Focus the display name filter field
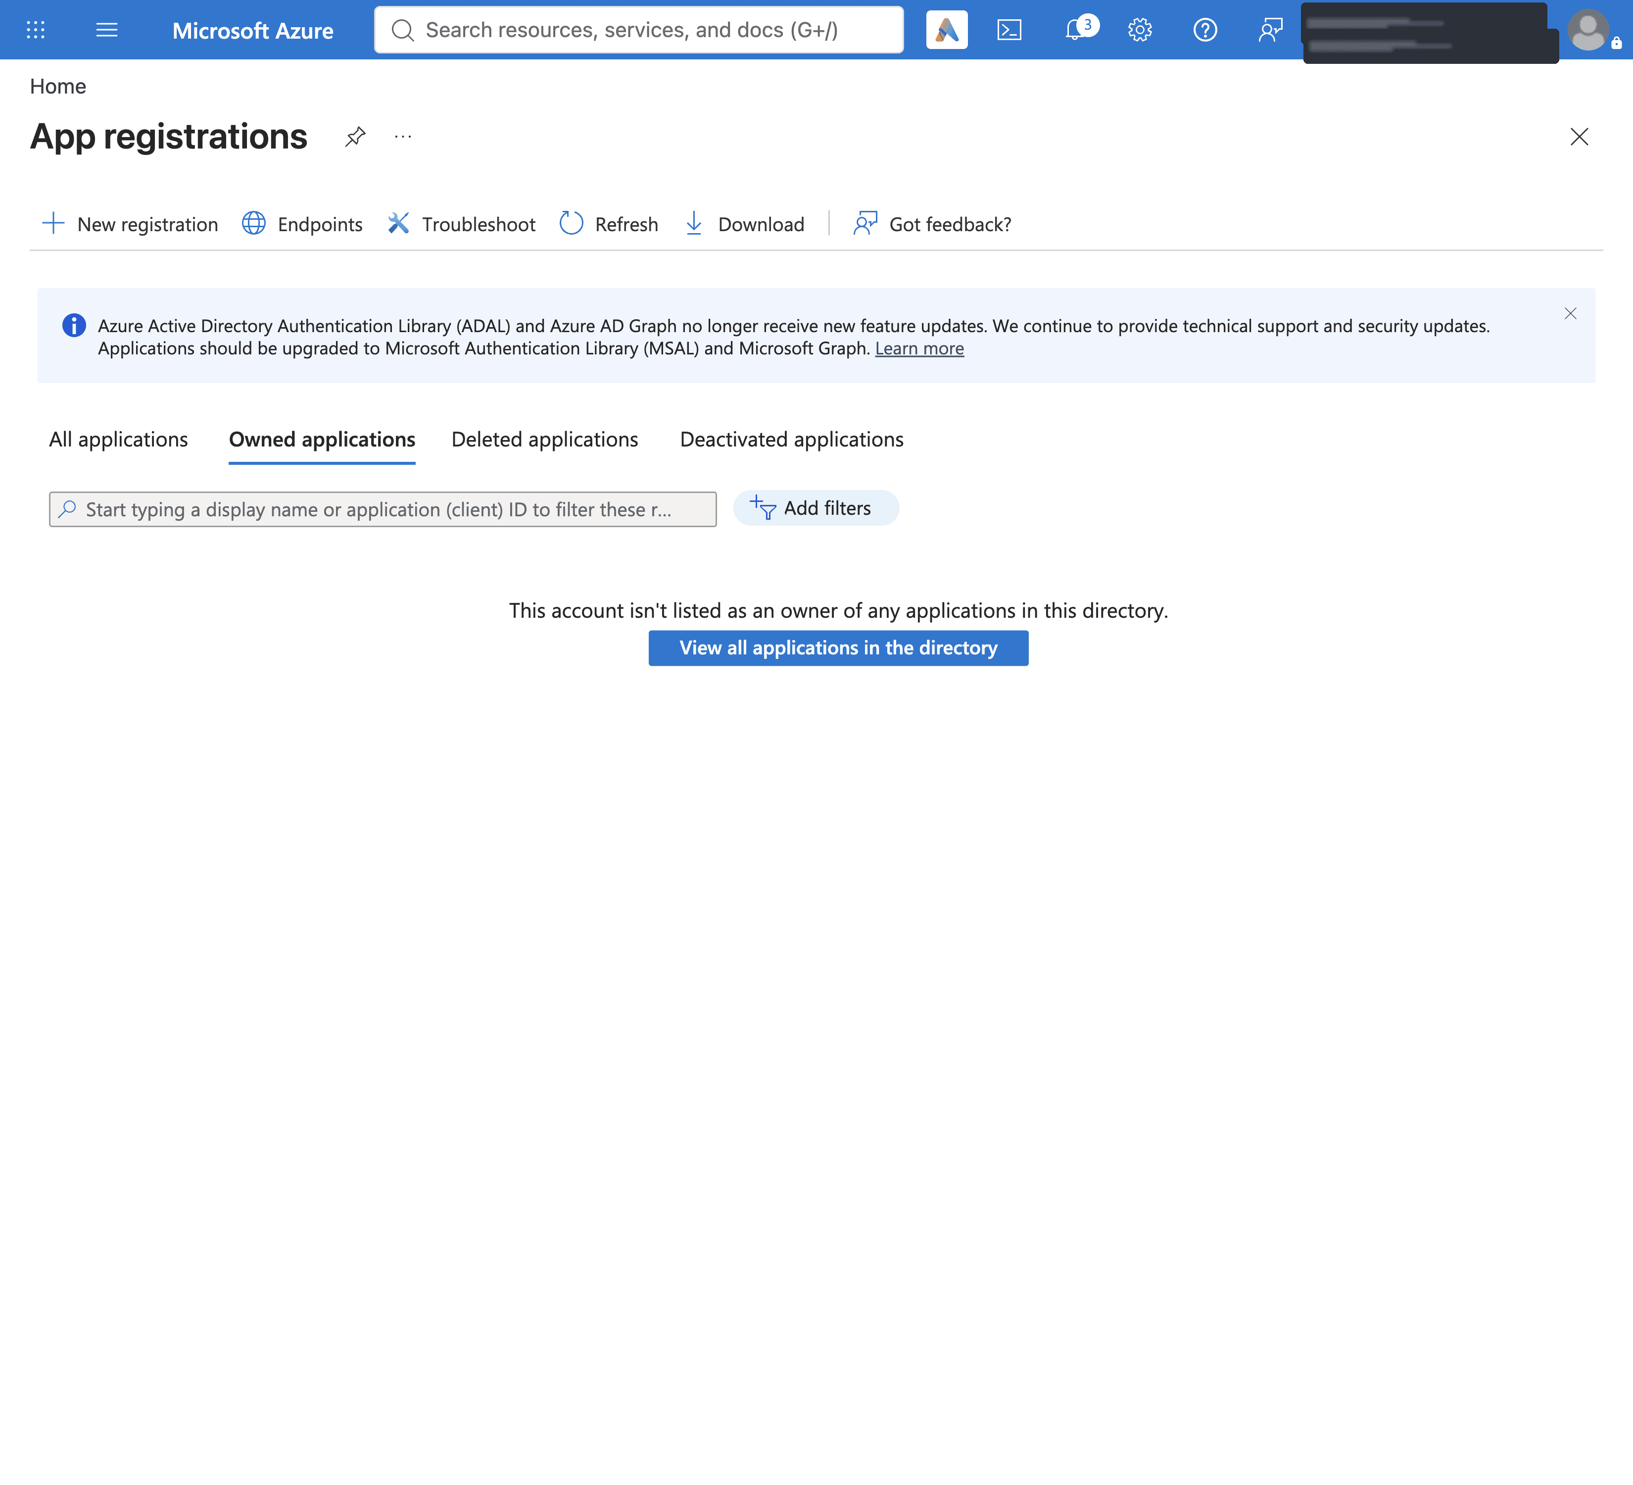Image resolution: width=1633 pixels, height=1485 pixels. click(x=383, y=509)
